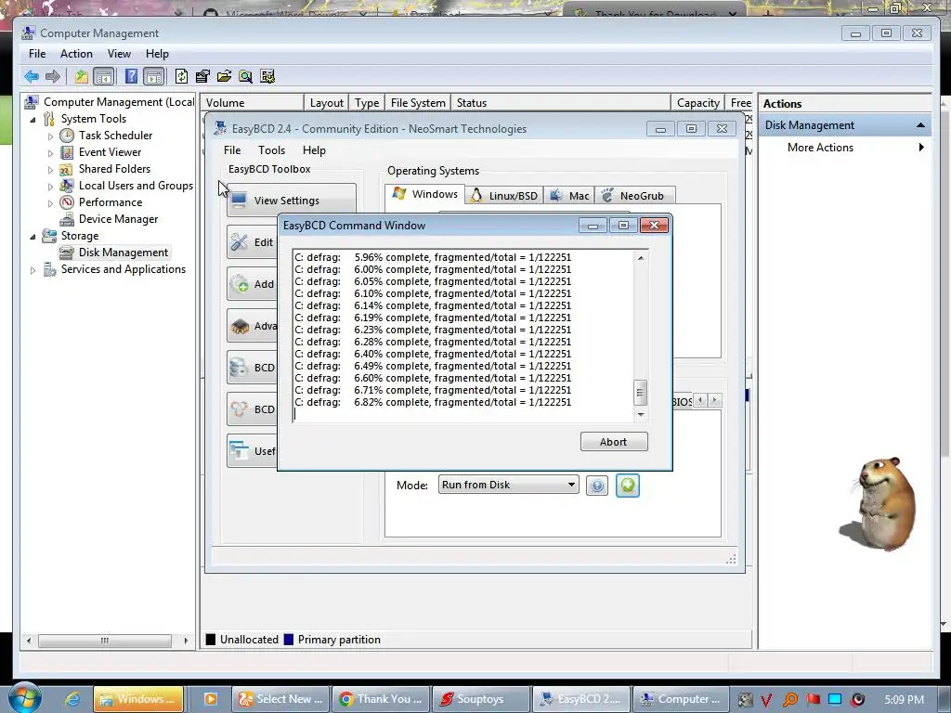The width and height of the screenshot is (951, 713).
Task: Select Shared Folders tree node
Action: tap(114, 169)
